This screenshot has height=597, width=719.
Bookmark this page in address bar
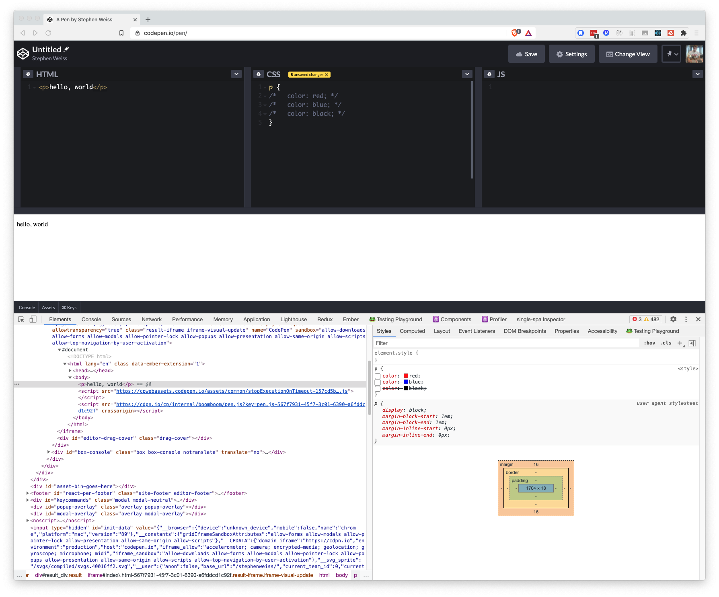coord(121,33)
